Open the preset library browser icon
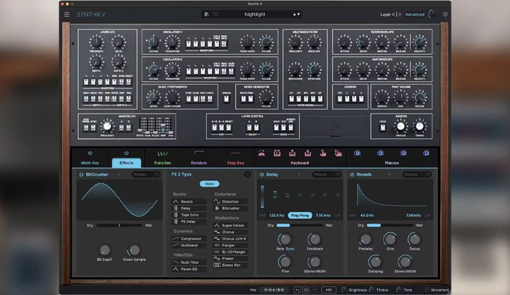 pos(206,14)
